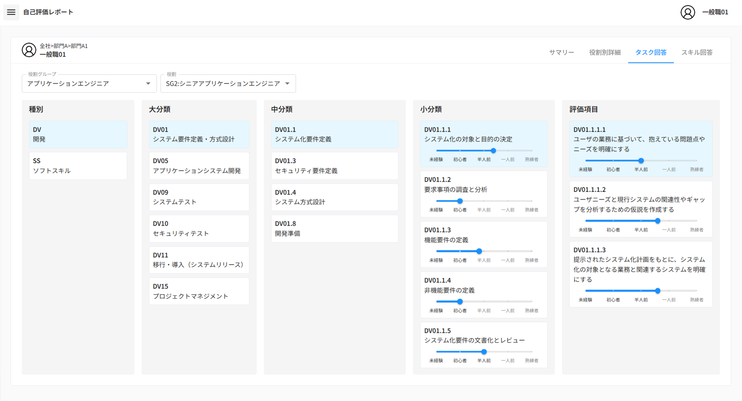Screen dimensions: 742x401
Task: Click the DV01.1.1.1 evaluation slider handle
Action: click(x=641, y=161)
